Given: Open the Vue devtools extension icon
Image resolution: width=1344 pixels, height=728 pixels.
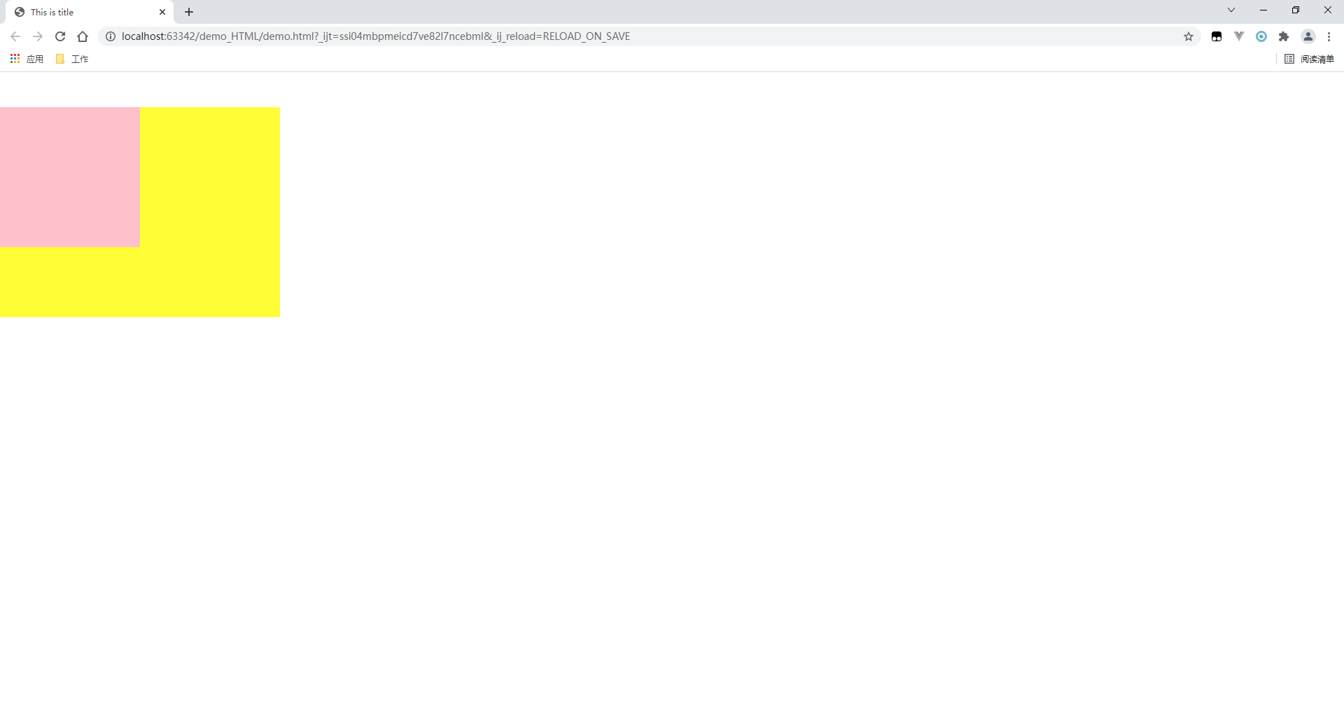Looking at the screenshot, I should tap(1239, 36).
